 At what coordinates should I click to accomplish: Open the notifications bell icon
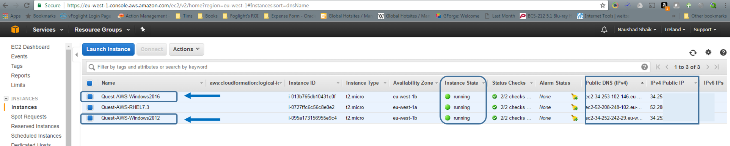tap(604, 30)
